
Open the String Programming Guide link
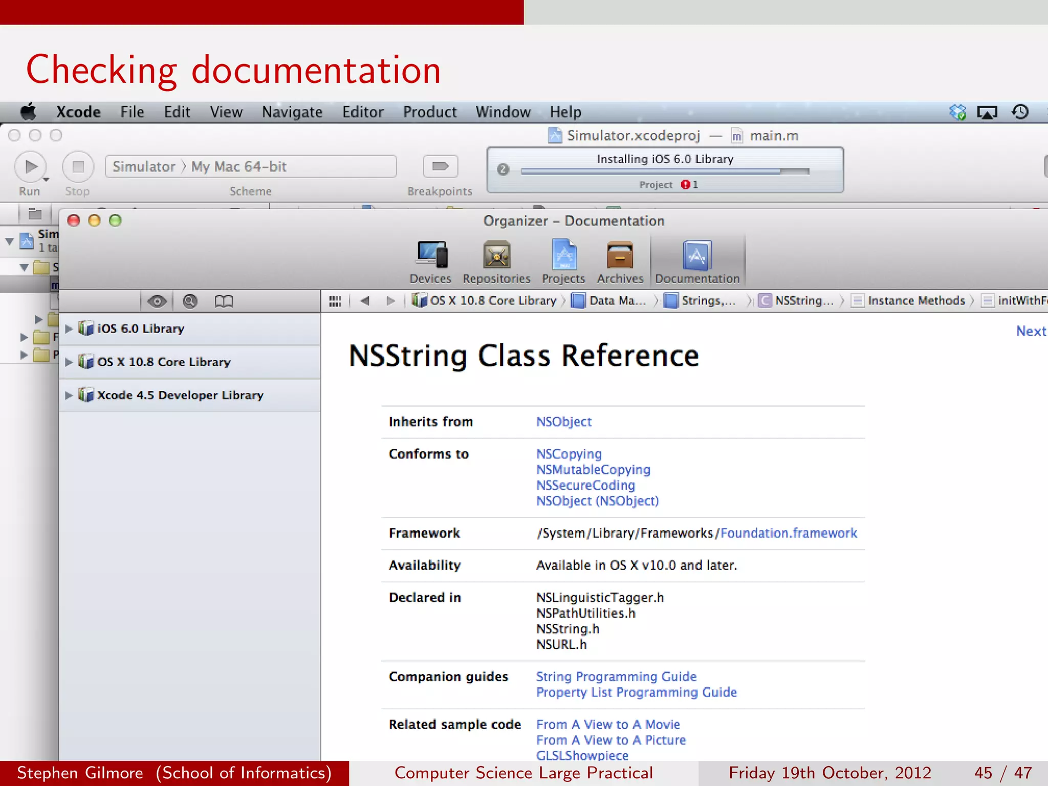point(617,676)
